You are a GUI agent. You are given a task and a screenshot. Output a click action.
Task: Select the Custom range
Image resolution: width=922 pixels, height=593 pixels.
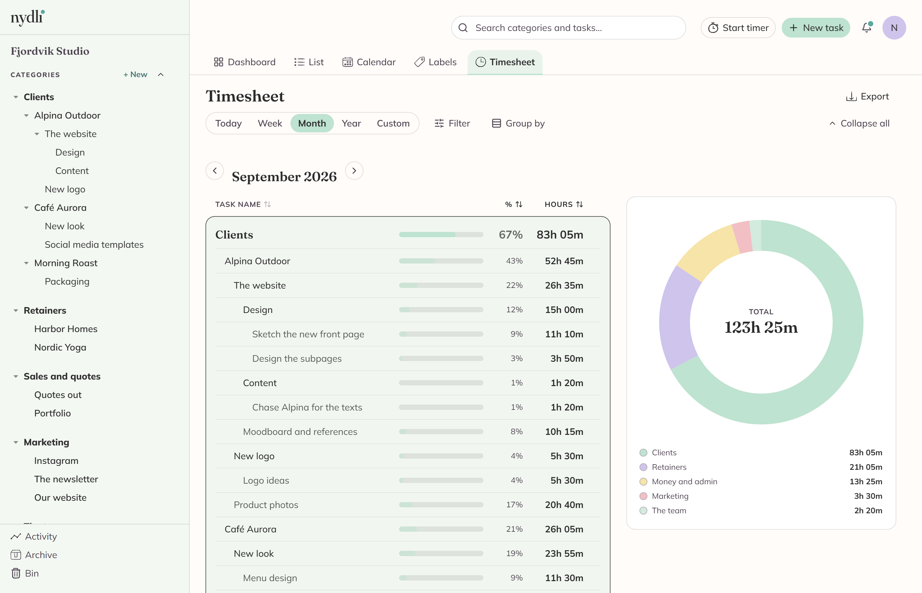pos(393,123)
